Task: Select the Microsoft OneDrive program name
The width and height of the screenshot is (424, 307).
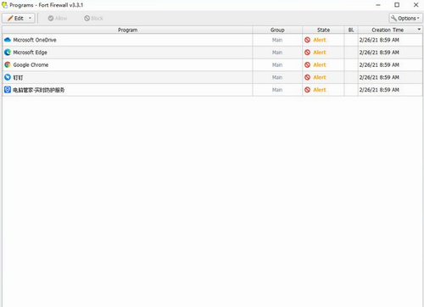Action: click(35, 40)
